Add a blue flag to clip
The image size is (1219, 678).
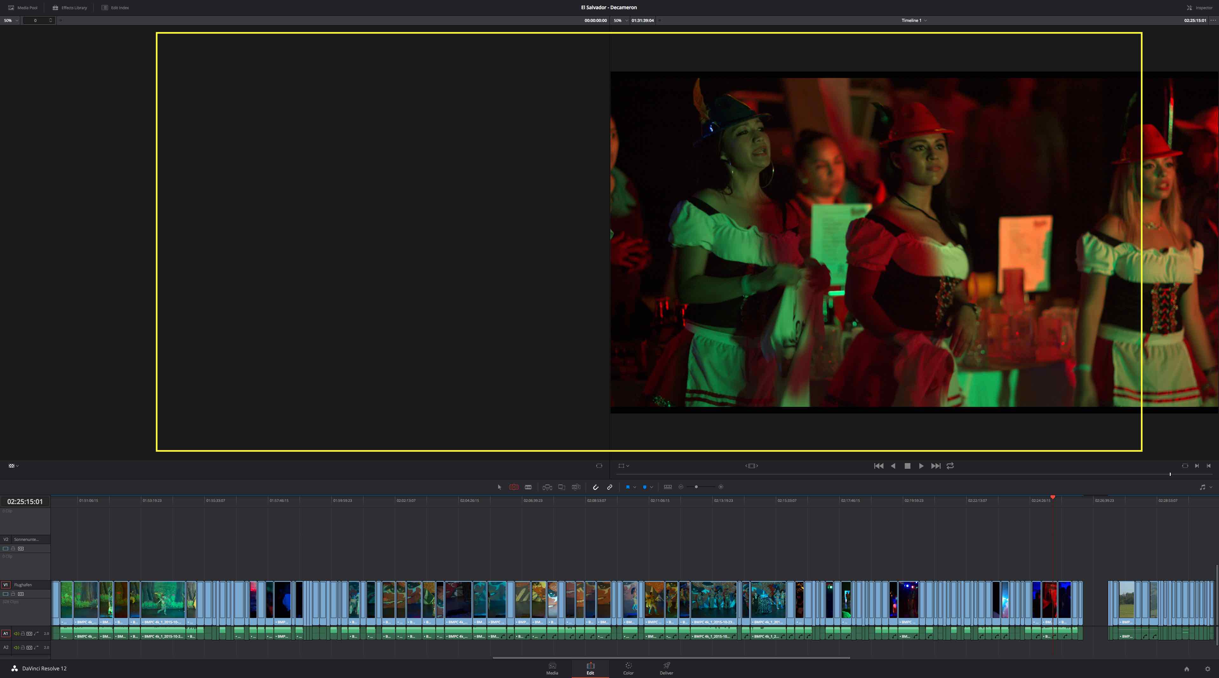tap(628, 487)
